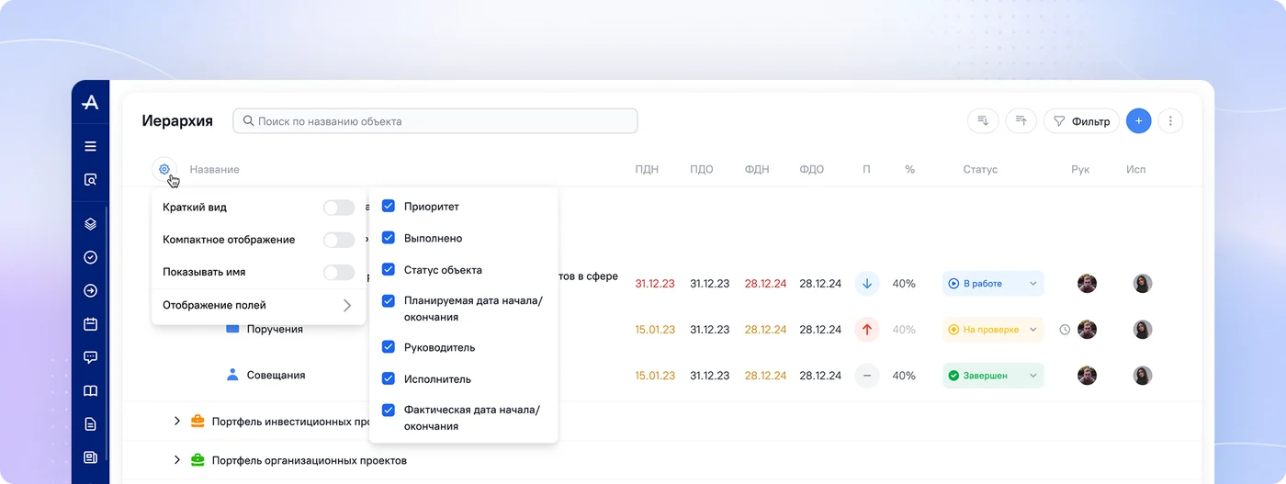Open the three-dot more options menu
Screen dimensions: 1286x484
(x=1170, y=121)
